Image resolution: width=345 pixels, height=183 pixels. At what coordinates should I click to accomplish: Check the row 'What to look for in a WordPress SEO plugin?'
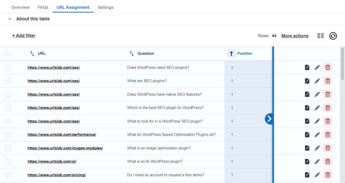tap(8, 121)
